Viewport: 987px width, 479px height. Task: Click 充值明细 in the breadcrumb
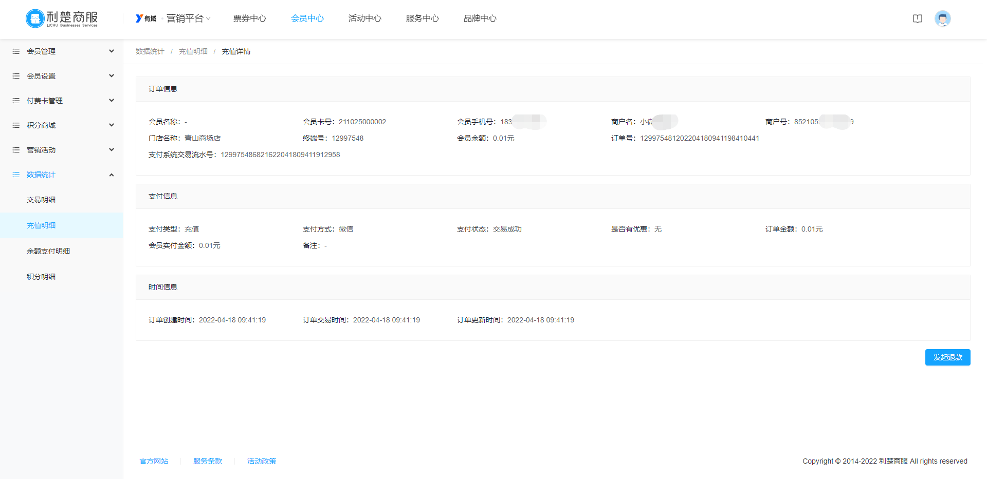pyautogui.click(x=193, y=51)
